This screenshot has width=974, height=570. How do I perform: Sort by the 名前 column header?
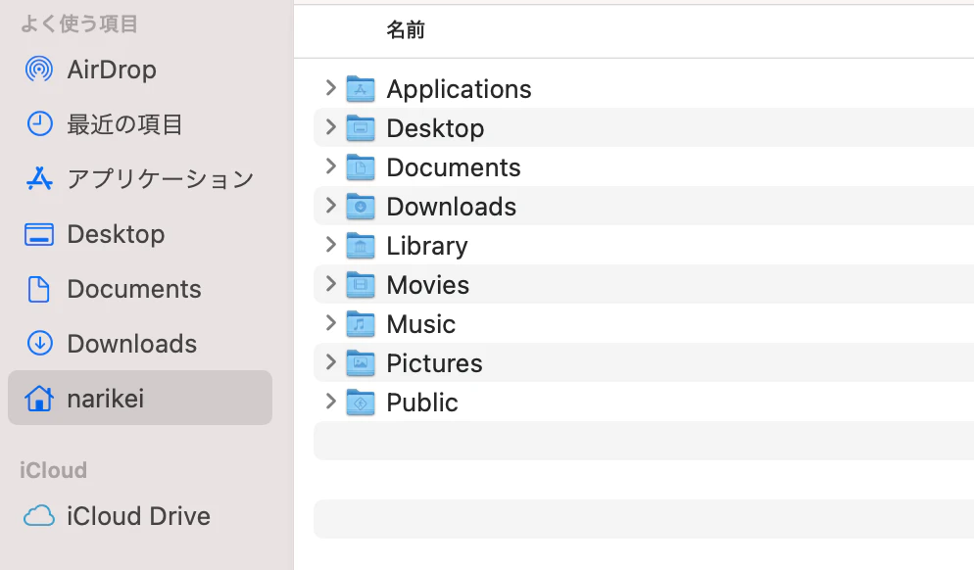406,29
